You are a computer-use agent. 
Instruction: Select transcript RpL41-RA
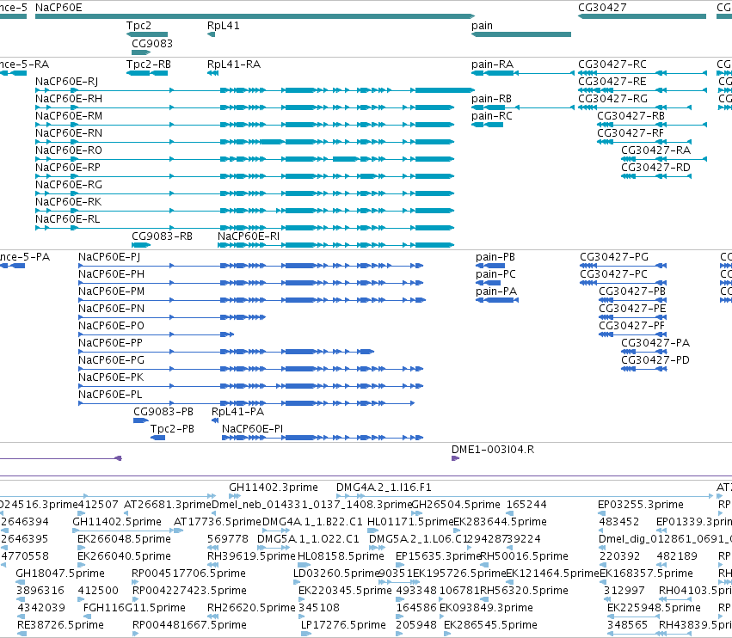[x=234, y=64]
